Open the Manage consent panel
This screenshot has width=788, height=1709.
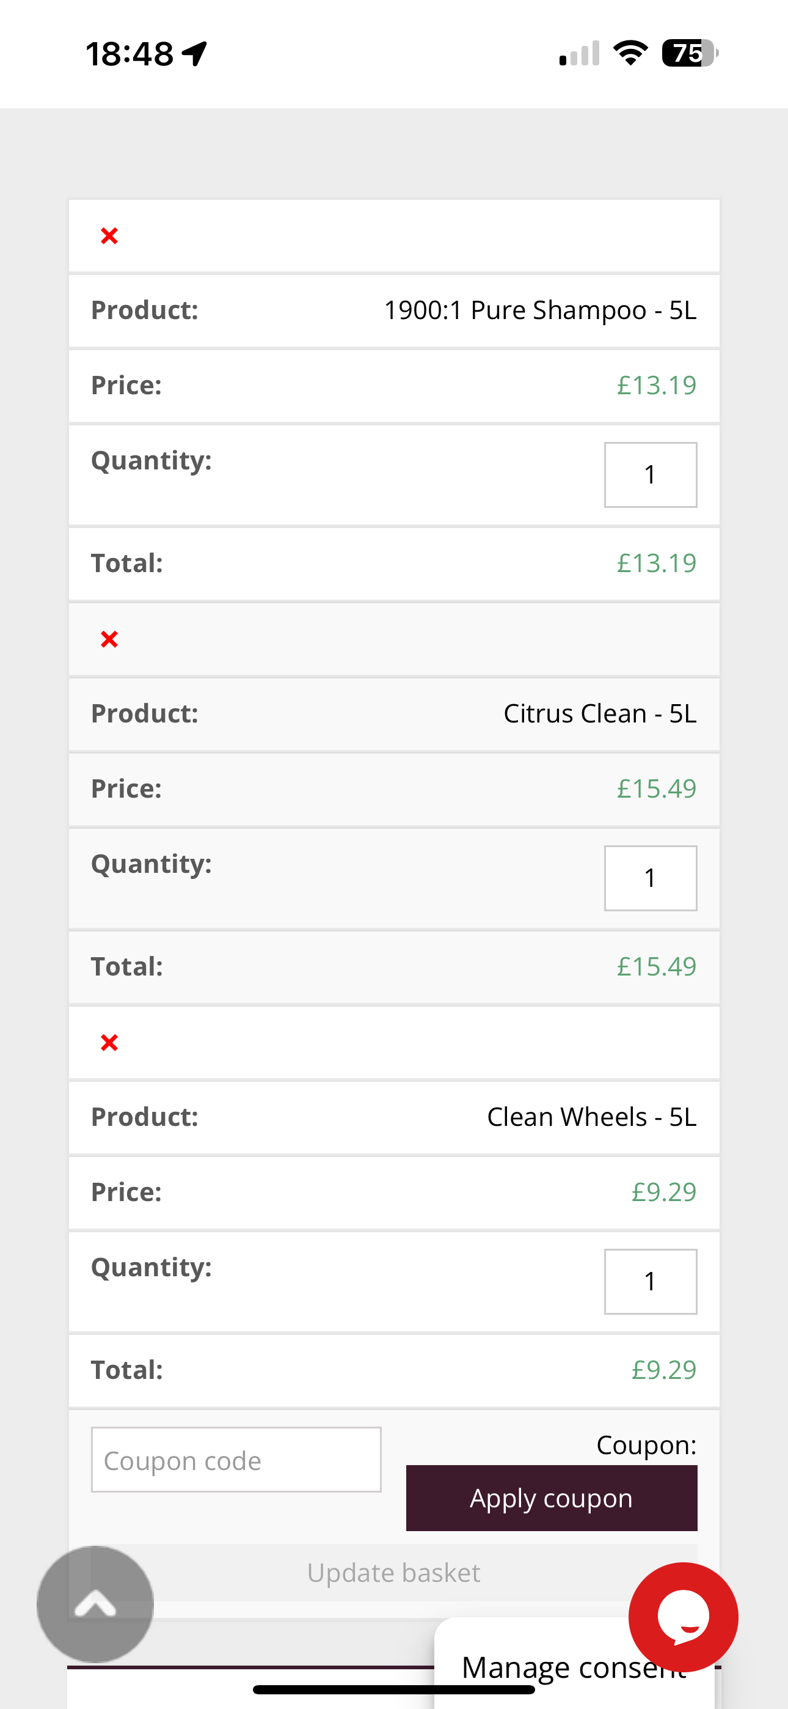click(544, 1667)
